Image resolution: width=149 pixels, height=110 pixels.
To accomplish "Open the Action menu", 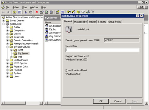I will point(16,7).
